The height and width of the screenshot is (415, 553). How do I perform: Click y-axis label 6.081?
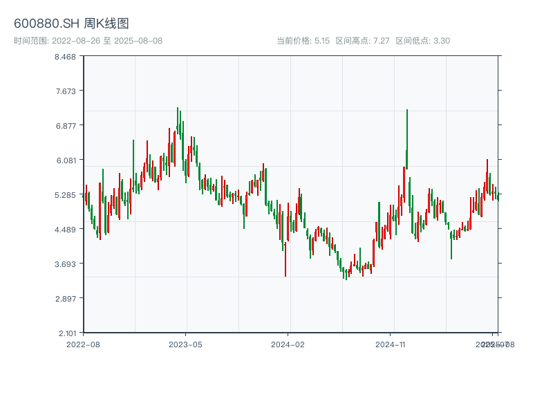coord(66,160)
